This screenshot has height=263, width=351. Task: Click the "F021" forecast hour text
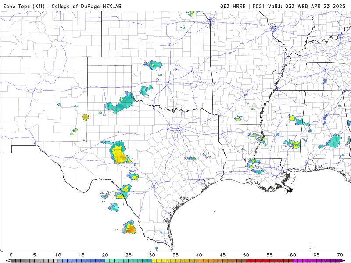pyautogui.click(x=259, y=6)
